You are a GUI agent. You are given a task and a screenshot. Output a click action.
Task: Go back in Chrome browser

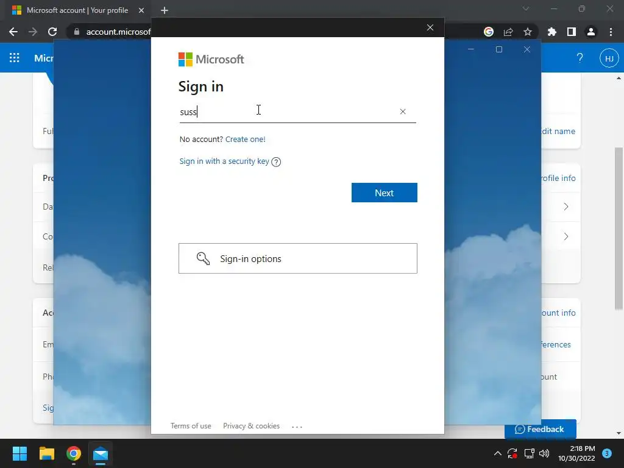[x=13, y=32]
